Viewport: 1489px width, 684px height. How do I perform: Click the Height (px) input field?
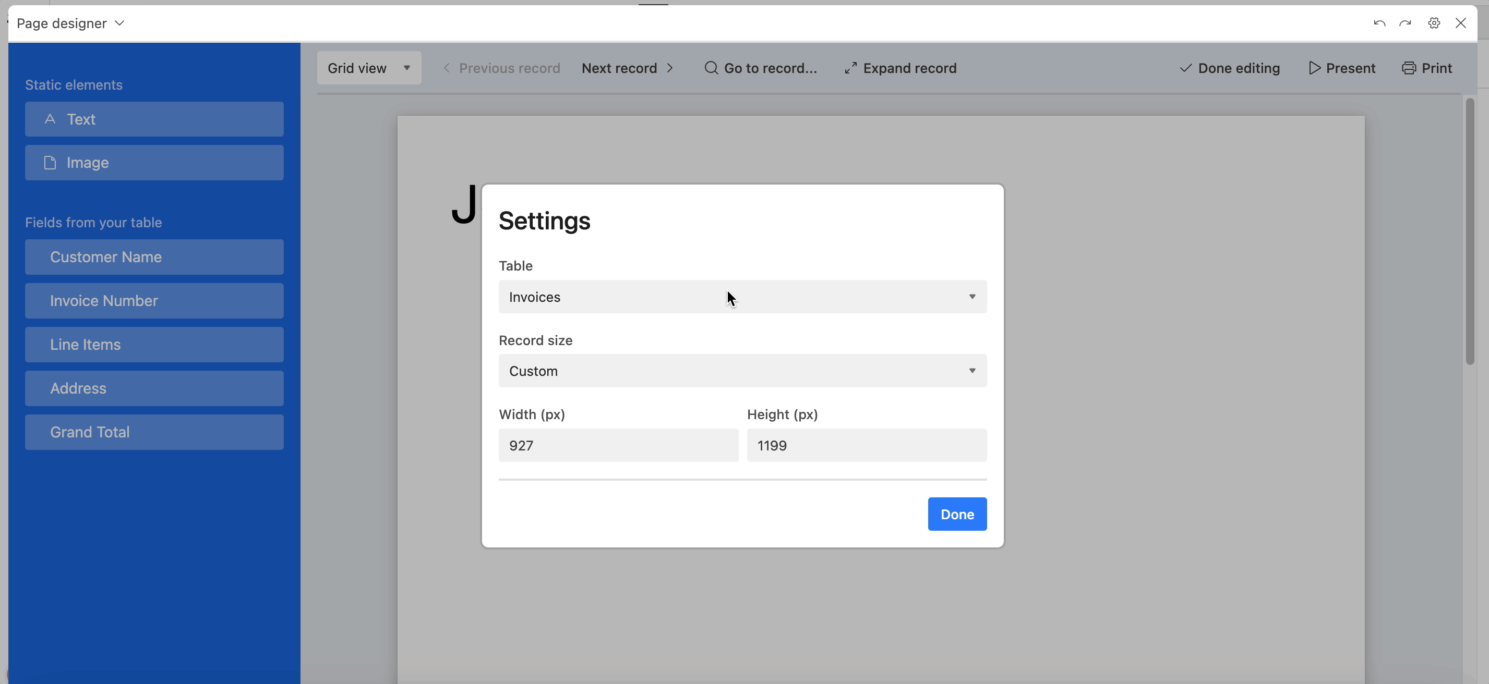[x=866, y=445]
